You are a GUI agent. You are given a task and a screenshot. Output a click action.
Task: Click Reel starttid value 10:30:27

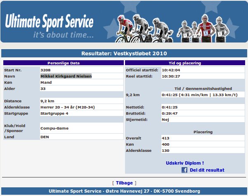pyautogui.click(x=171, y=76)
